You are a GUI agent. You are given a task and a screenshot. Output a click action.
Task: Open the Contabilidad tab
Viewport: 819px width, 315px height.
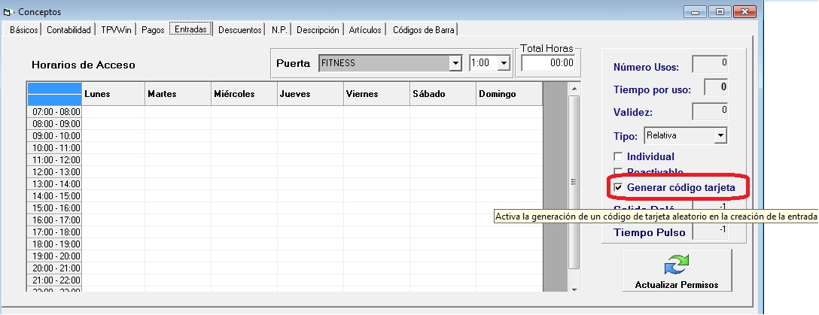click(x=69, y=30)
